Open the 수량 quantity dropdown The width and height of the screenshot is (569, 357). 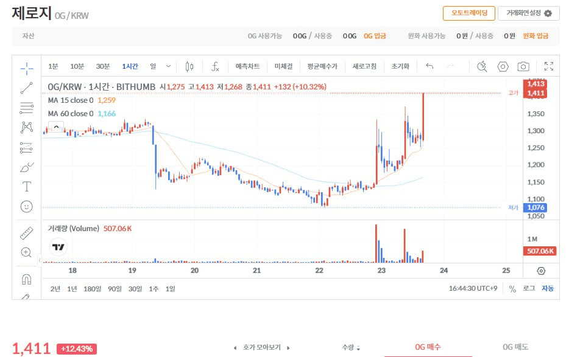(x=352, y=347)
